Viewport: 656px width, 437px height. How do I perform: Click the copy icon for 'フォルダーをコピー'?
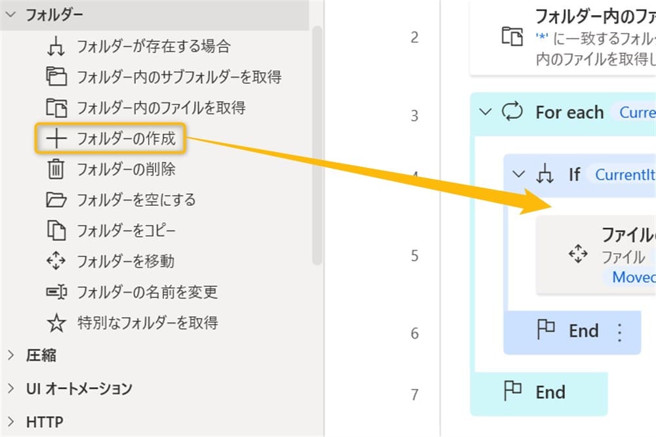pos(56,230)
